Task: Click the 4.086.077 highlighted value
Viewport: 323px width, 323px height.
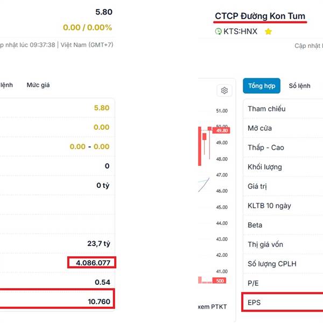Action: [x=93, y=263]
